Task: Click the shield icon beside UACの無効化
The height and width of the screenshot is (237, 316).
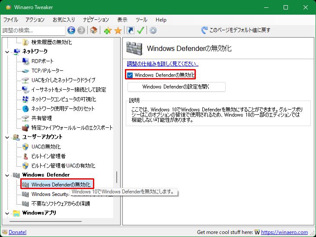Action: 26,147
